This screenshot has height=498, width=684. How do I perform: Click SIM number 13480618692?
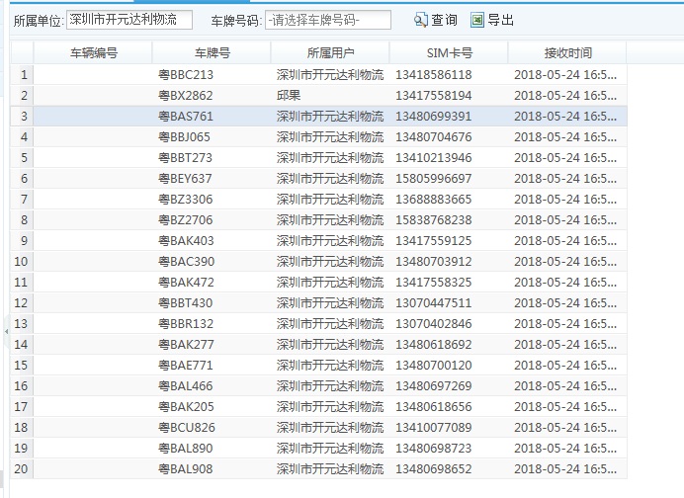click(434, 345)
